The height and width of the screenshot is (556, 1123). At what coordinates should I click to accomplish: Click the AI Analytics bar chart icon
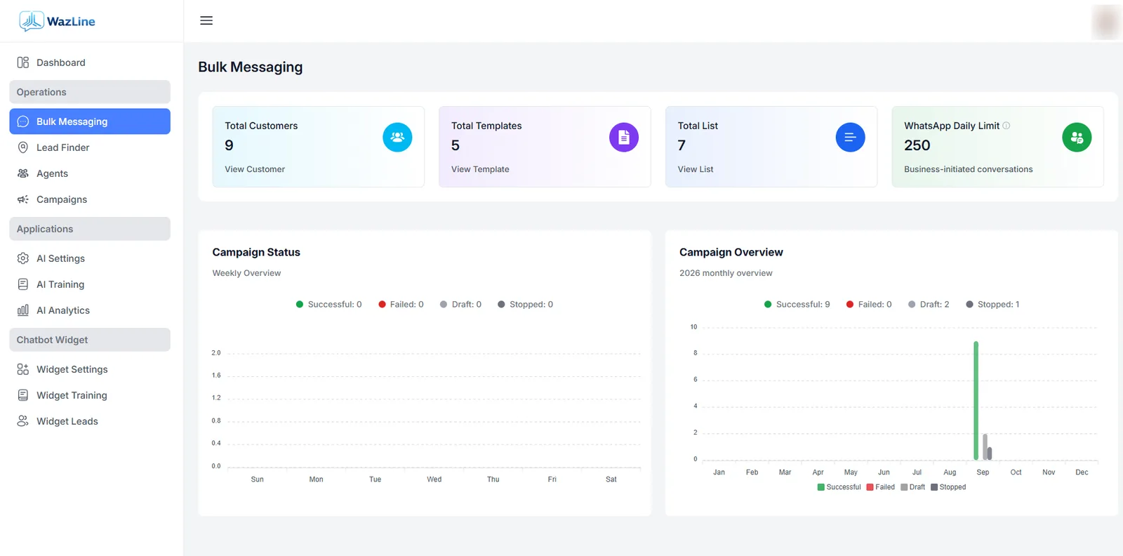tap(23, 310)
